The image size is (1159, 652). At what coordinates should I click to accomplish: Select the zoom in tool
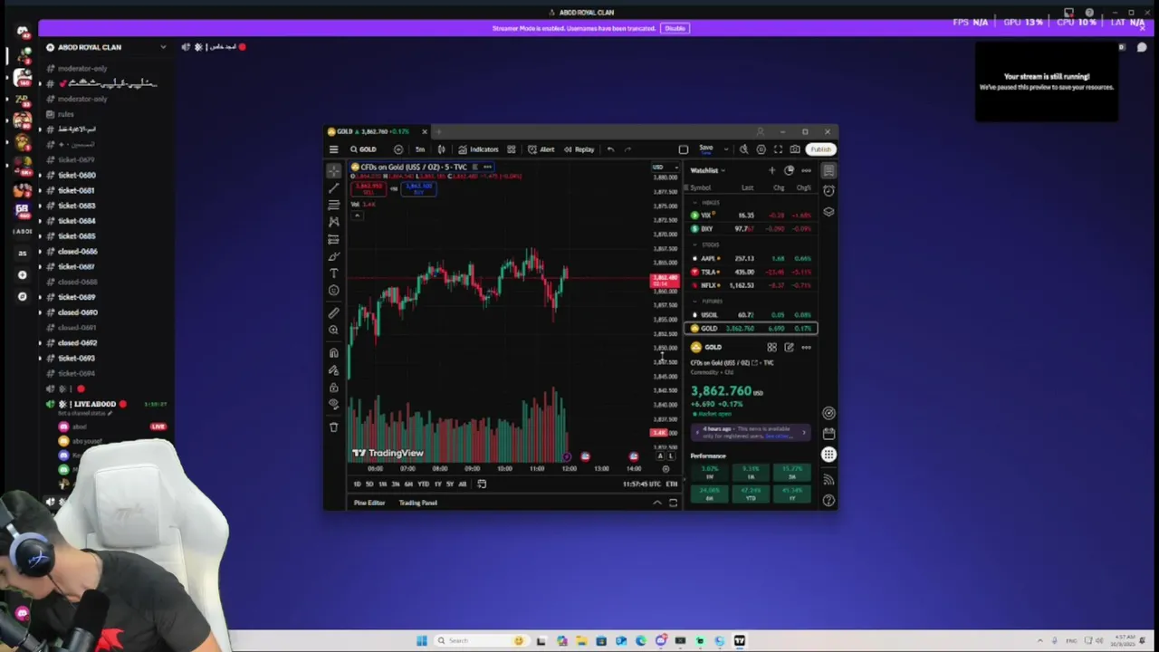333,331
